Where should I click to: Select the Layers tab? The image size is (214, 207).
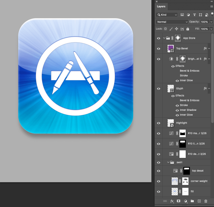(161, 7)
